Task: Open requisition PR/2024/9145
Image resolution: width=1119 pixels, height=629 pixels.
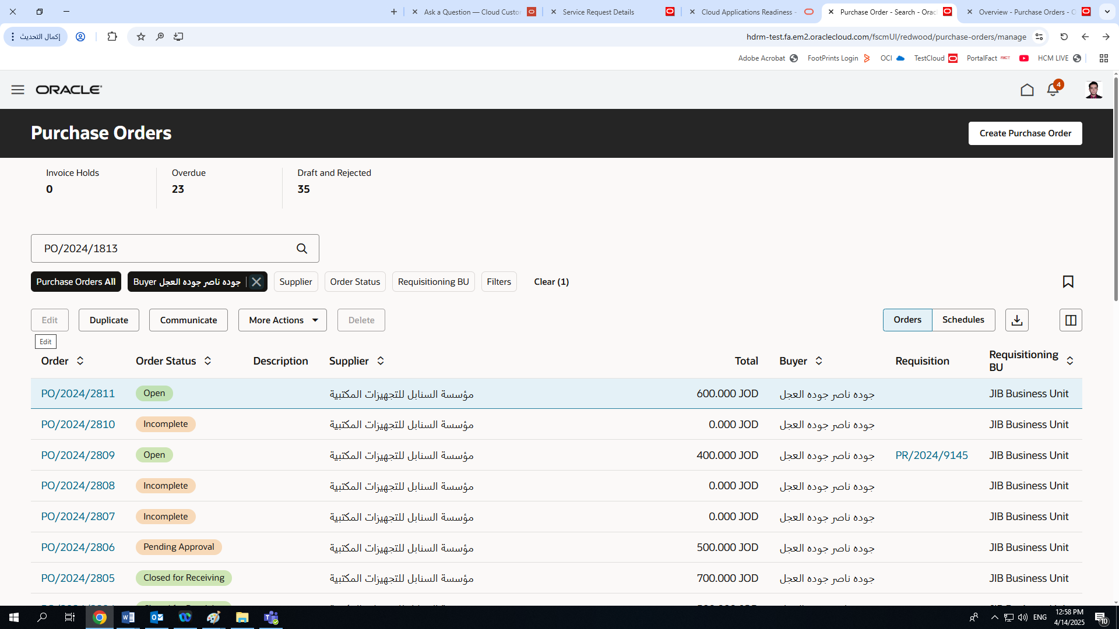Action: [931, 455]
